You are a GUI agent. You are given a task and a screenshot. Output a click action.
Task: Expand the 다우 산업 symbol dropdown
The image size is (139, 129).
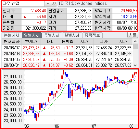click(x=48, y=4)
